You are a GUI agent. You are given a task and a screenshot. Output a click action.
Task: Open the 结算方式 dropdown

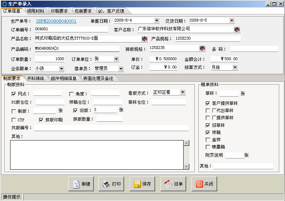235,67
